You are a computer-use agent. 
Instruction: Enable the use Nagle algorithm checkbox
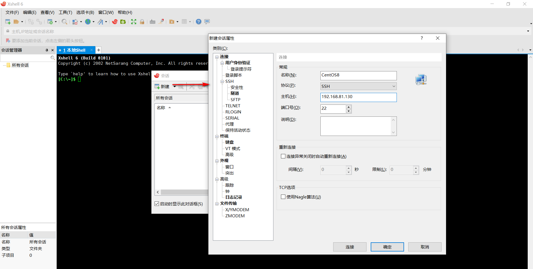coord(283,197)
